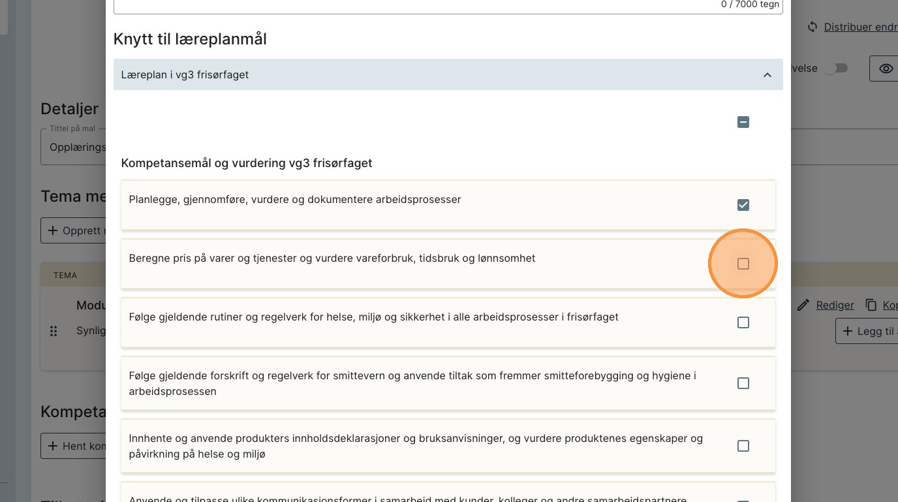Click the pencil icon next to Rediger
The width and height of the screenshot is (898, 502).
pos(804,305)
